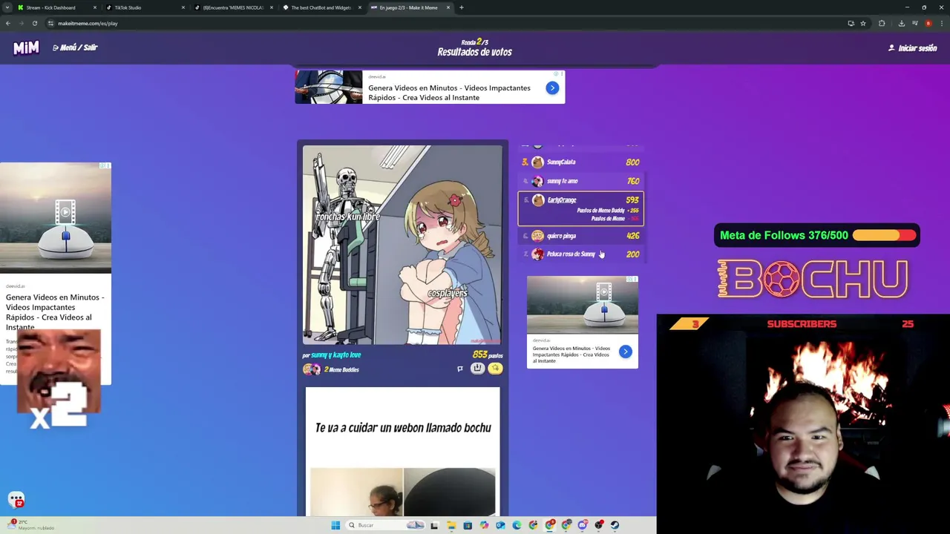Open Outlook from taskbar
The image size is (950, 534).
point(500,525)
